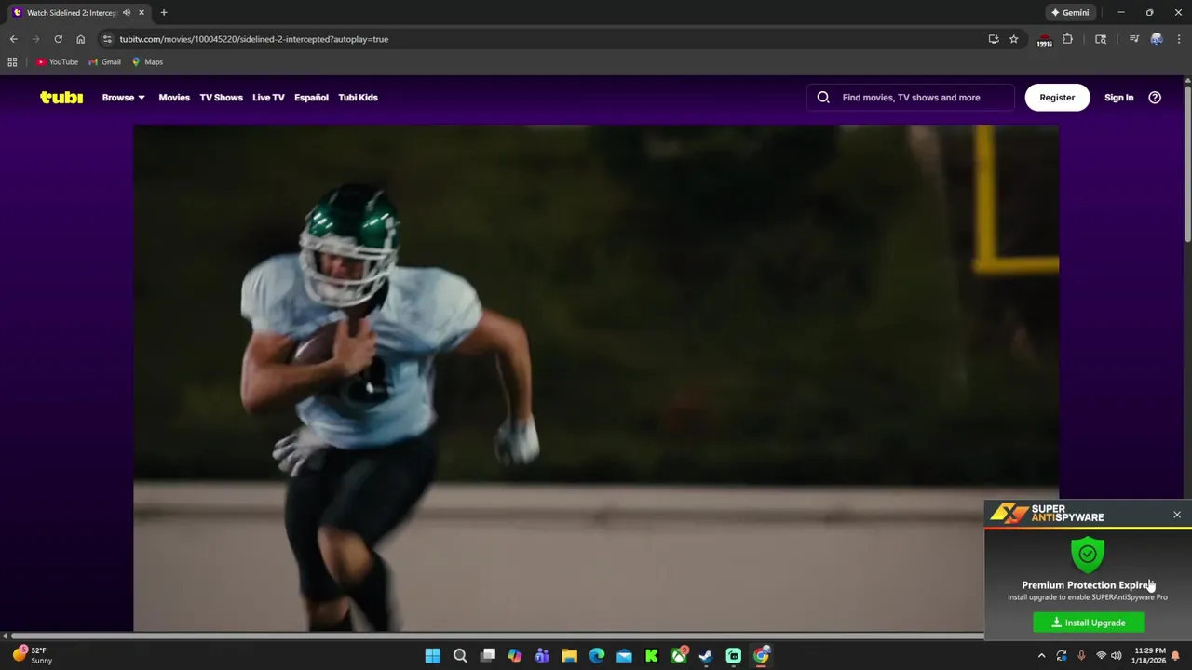Mute the tab using the speaker icon
Screen dimensions: 1192x670
point(127,12)
